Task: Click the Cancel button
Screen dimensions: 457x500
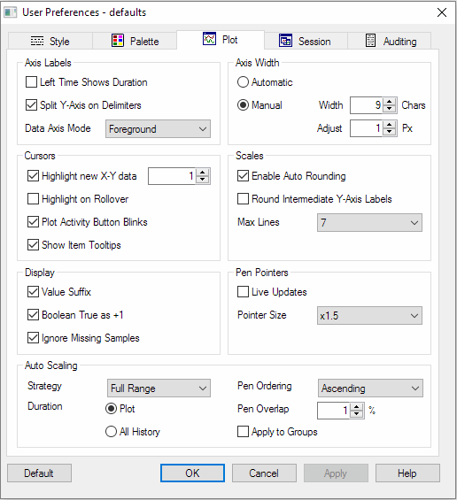Action: click(264, 473)
